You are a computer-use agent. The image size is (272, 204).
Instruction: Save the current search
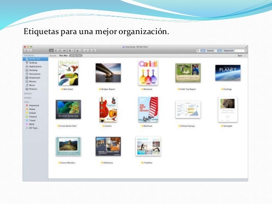[240, 56]
